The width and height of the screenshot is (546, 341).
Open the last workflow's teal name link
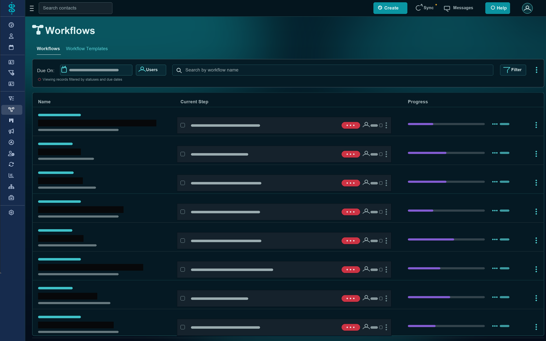point(59,317)
